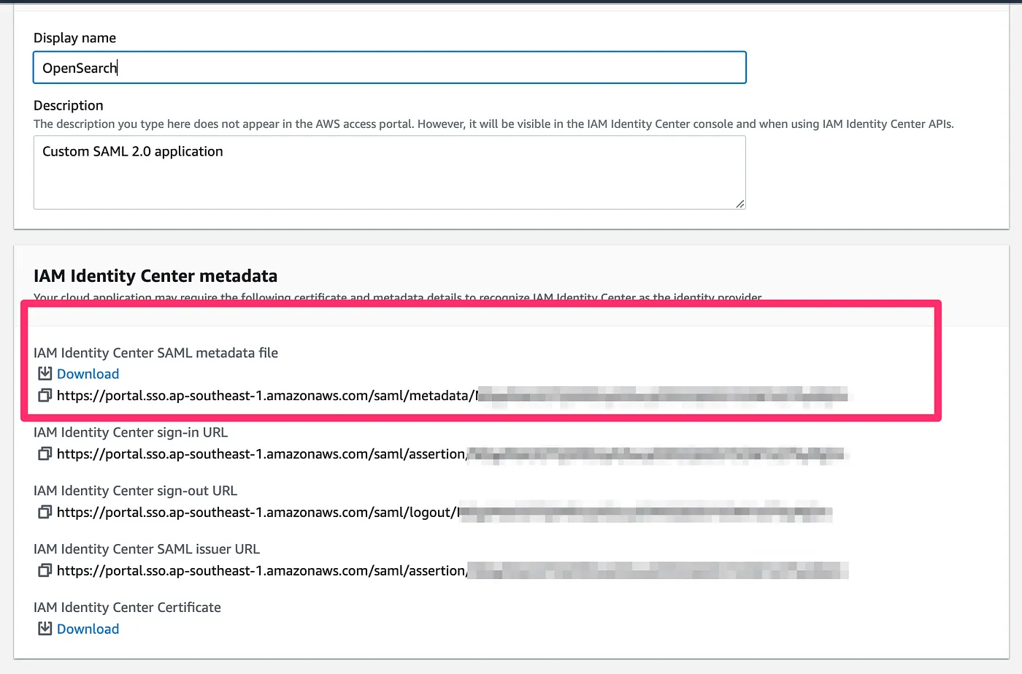Click the "IAM Identity Center metadata" heading
The image size is (1022, 674).
[x=155, y=276]
